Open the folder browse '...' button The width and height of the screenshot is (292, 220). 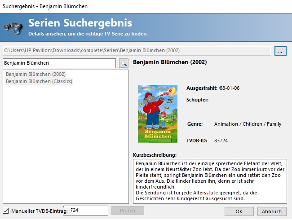click(280, 51)
